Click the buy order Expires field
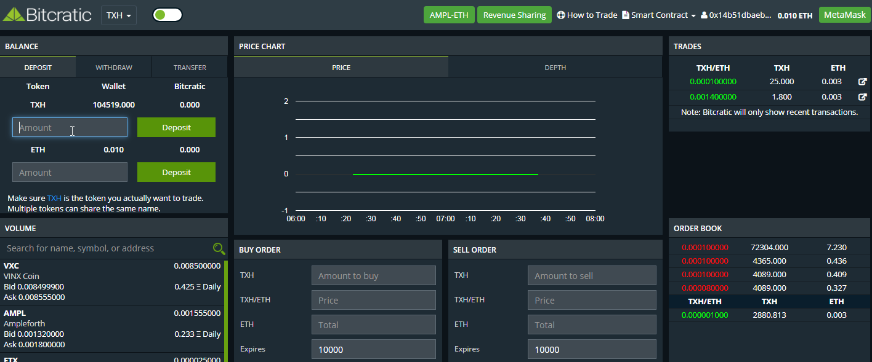Screen dimensions: 872x362 (x=374, y=349)
